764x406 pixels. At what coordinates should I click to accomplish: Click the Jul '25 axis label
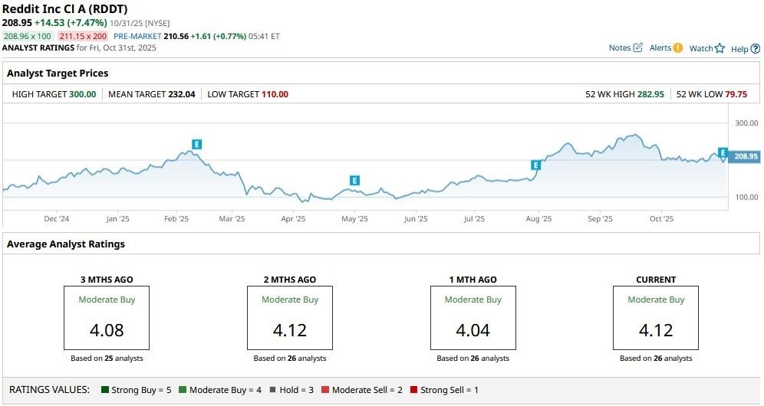(x=474, y=219)
